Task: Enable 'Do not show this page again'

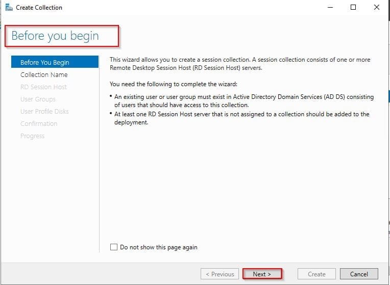Action: (114, 247)
